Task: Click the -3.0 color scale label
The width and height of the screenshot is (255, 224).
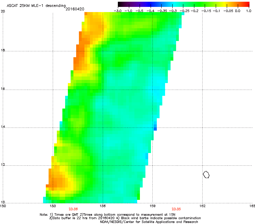Action: [x=118, y=11]
